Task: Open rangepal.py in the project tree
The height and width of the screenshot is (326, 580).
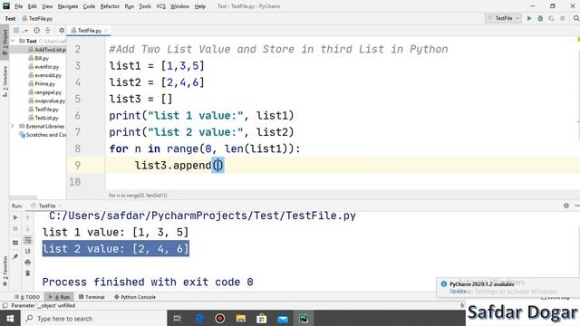Action: point(45,92)
